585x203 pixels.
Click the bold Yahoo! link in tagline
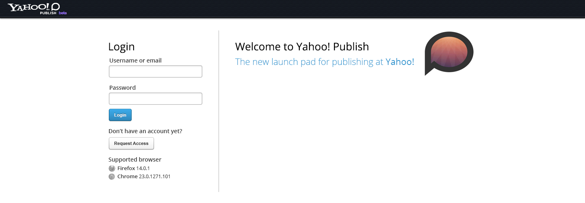pyautogui.click(x=400, y=62)
